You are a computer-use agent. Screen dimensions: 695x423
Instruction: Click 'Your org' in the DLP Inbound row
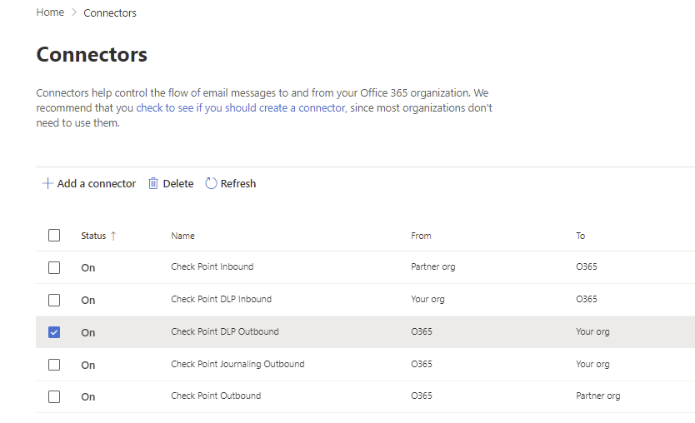coord(427,299)
